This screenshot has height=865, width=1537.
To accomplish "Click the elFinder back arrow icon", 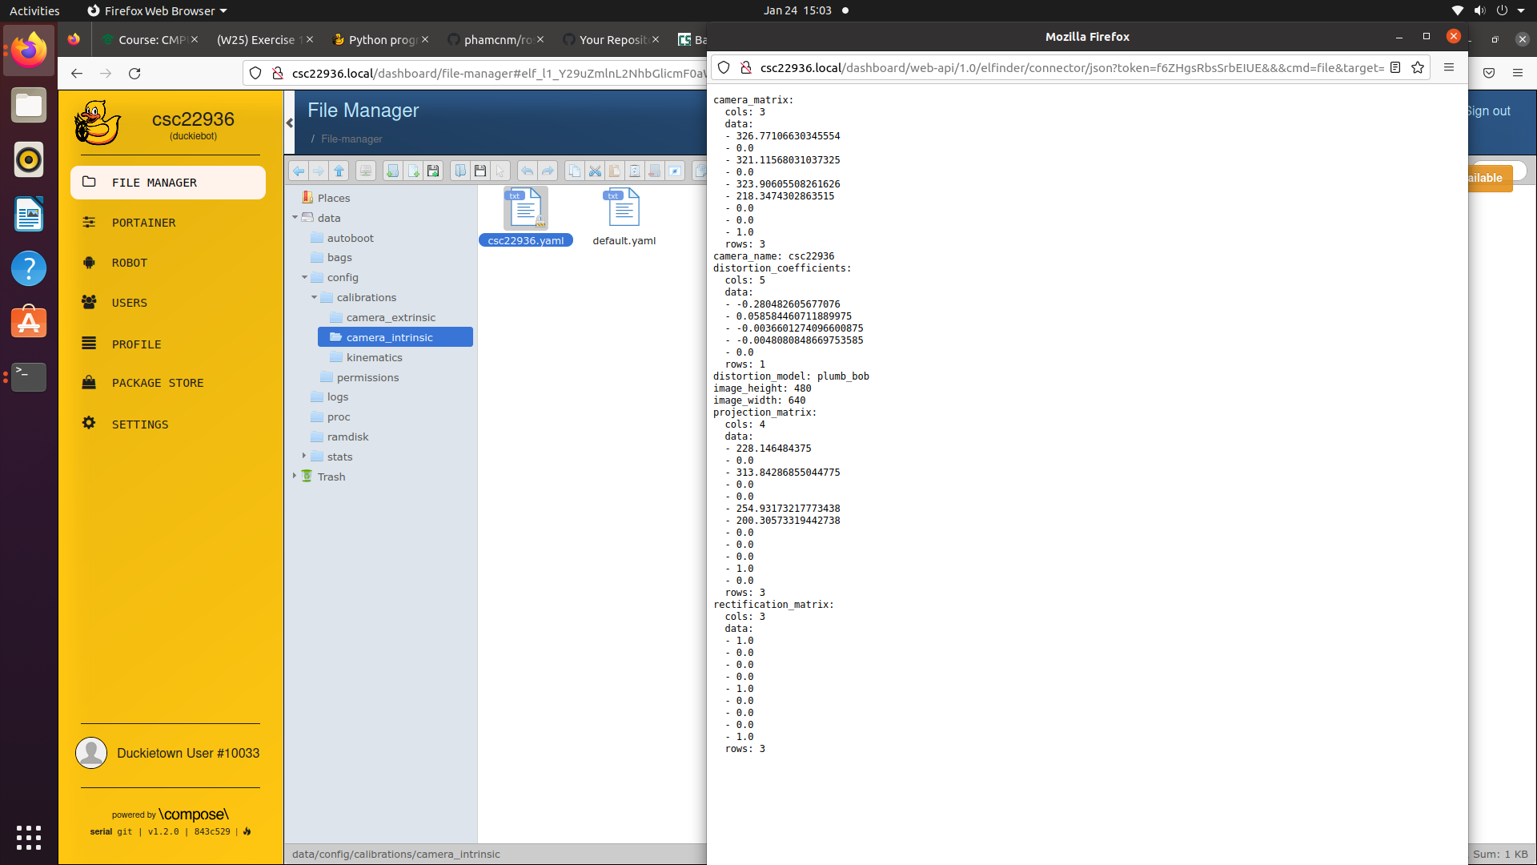I will point(299,171).
